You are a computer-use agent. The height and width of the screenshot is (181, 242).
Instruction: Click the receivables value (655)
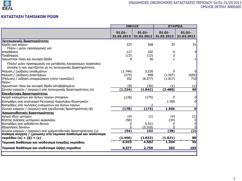click(192, 75)
